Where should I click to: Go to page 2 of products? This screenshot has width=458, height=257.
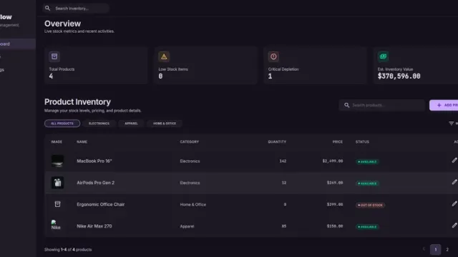[447, 250]
